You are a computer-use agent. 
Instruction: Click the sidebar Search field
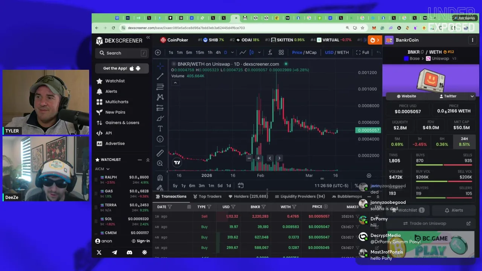[x=122, y=53]
